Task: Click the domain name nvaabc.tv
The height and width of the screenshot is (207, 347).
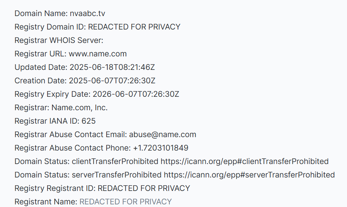Action: click(x=87, y=14)
